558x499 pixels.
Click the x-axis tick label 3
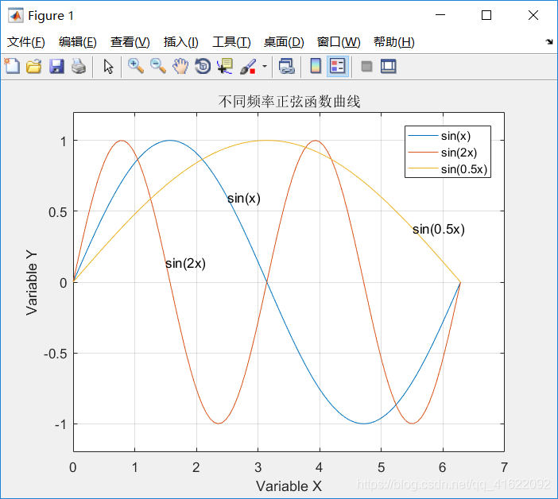[x=258, y=467]
